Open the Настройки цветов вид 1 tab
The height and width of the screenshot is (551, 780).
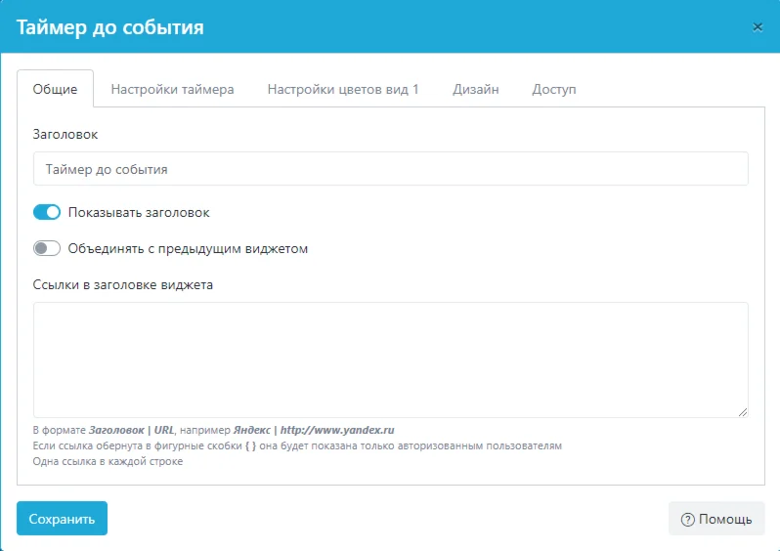pos(343,89)
